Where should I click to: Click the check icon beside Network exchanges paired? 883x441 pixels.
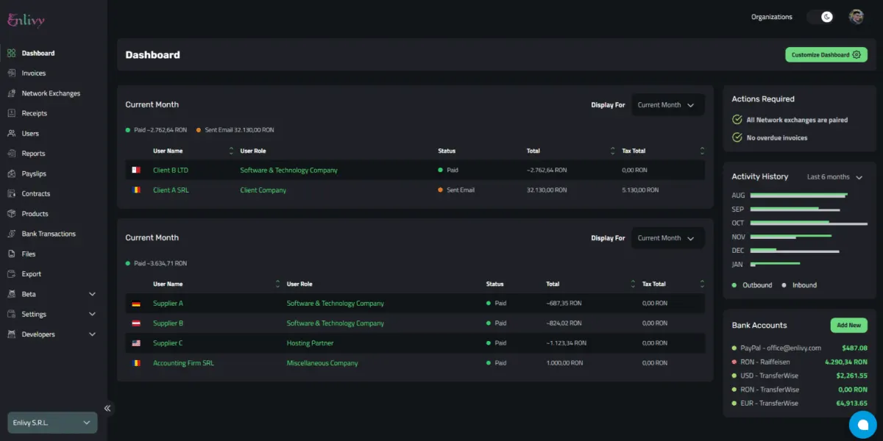pos(737,119)
